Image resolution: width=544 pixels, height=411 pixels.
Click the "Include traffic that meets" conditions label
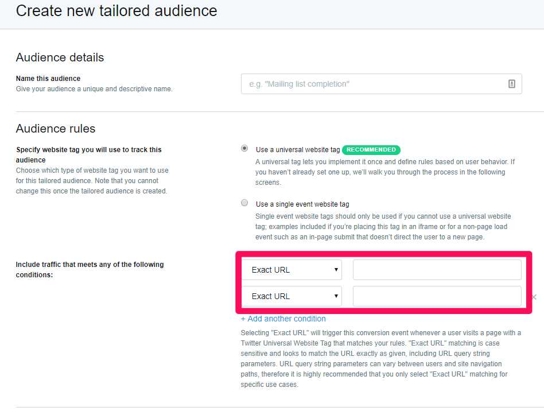(x=90, y=269)
